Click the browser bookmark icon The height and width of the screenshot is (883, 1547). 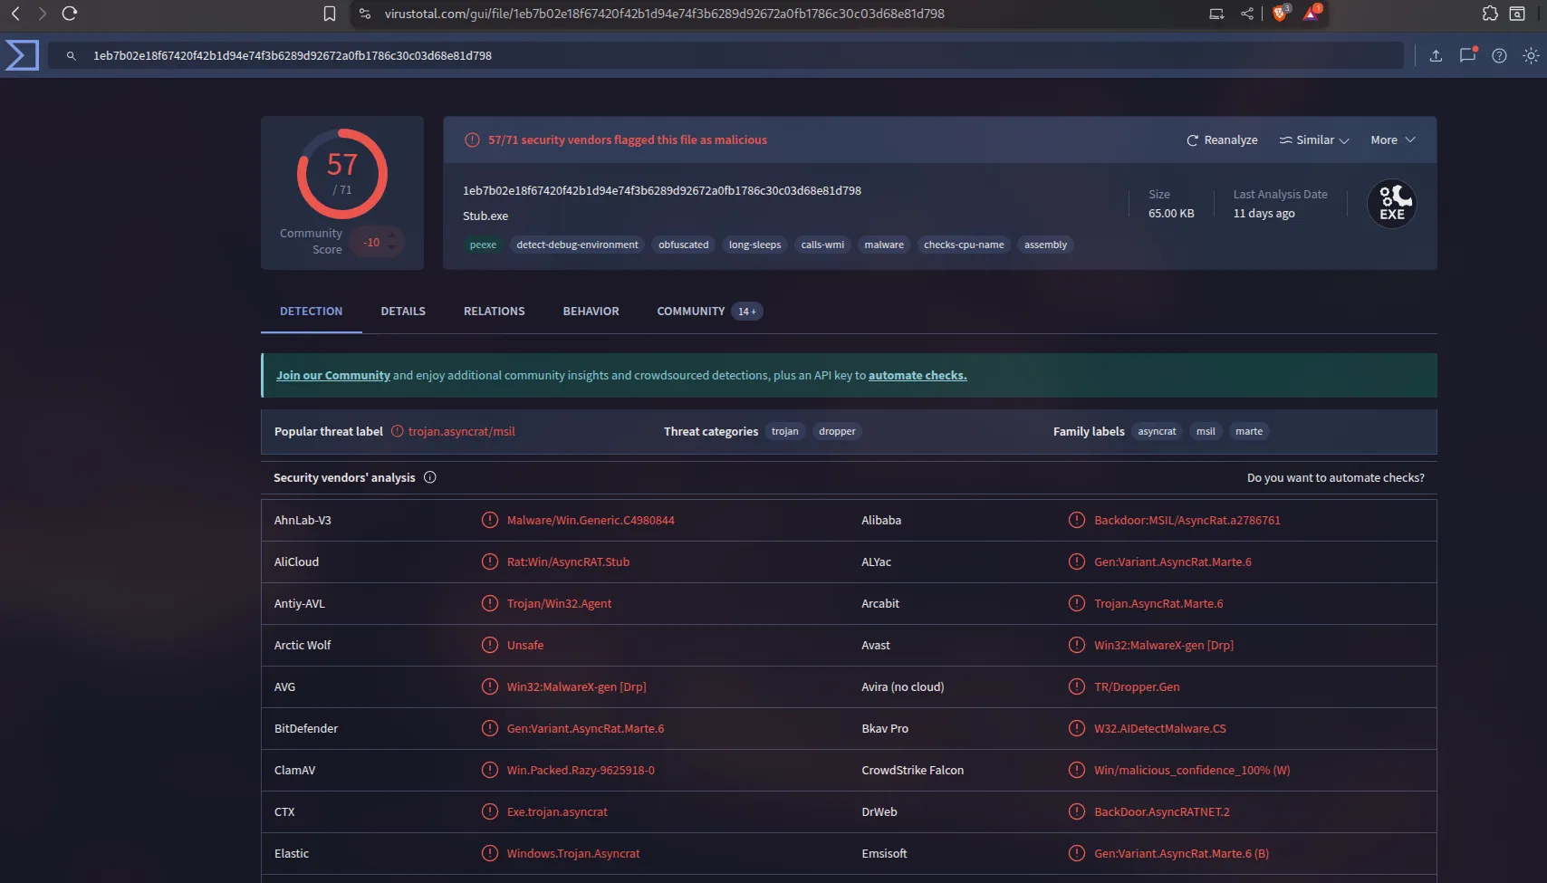[330, 14]
